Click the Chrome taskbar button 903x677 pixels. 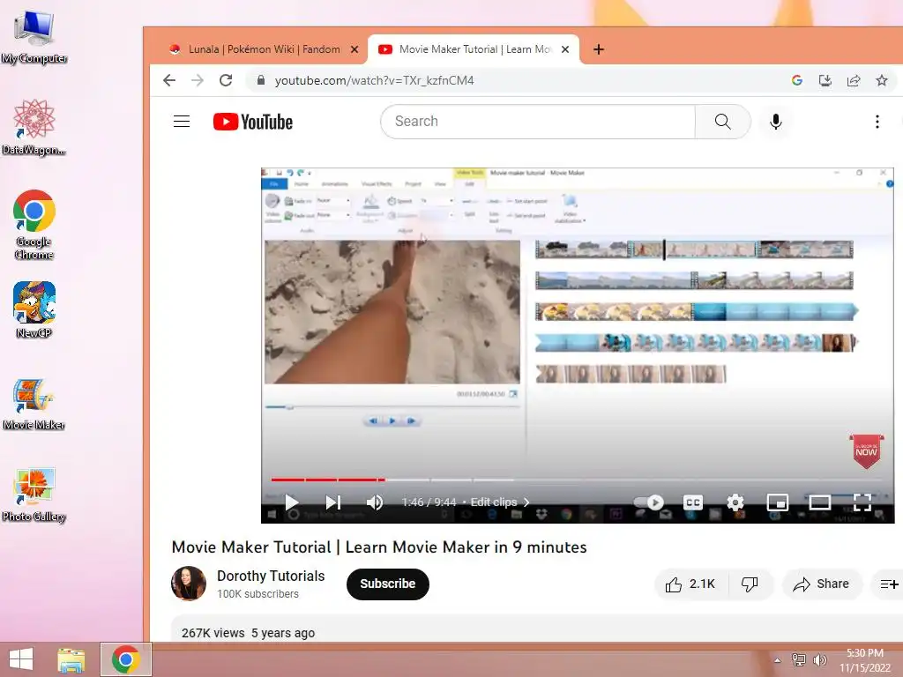[126, 659]
